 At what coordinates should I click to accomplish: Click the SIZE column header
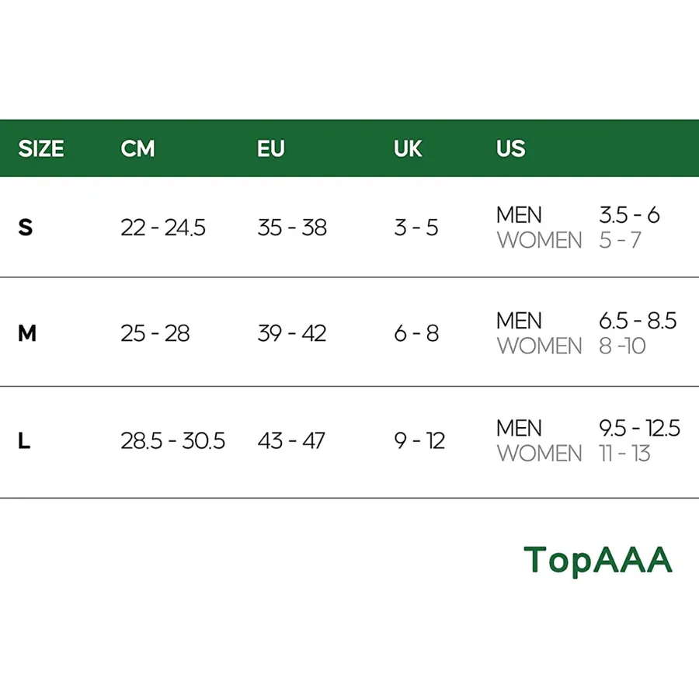pos(41,148)
